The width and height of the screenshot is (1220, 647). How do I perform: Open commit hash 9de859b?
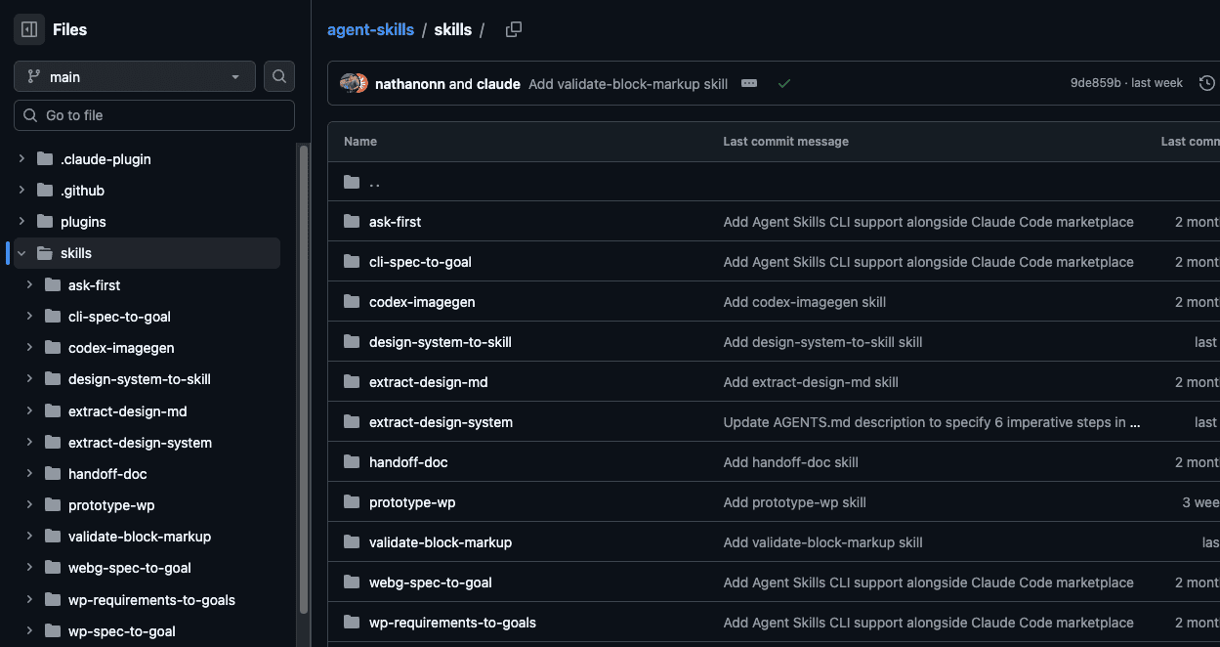tap(1096, 83)
